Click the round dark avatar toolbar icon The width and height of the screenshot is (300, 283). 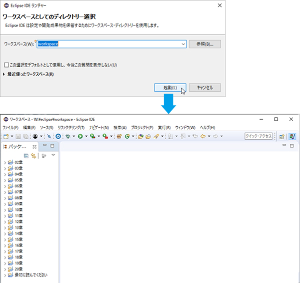(x=35, y=136)
